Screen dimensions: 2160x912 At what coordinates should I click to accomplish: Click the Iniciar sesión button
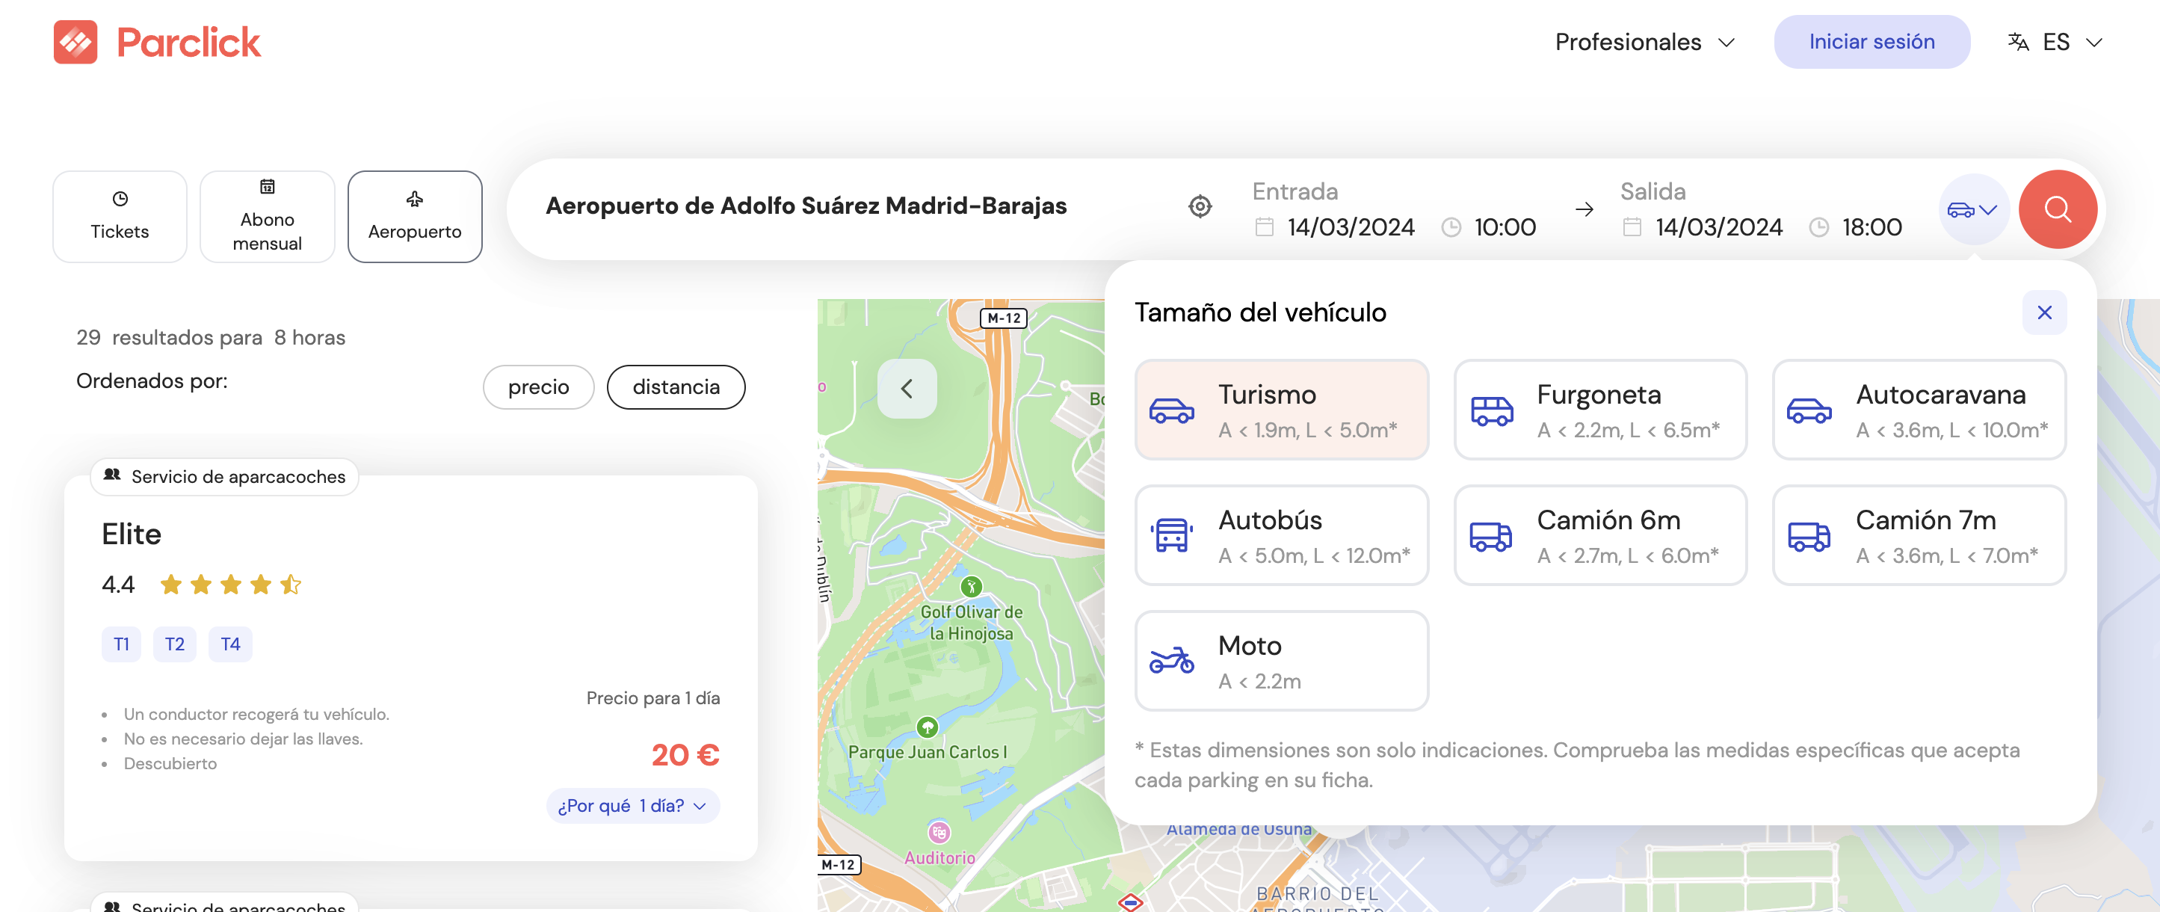[1872, 41]
